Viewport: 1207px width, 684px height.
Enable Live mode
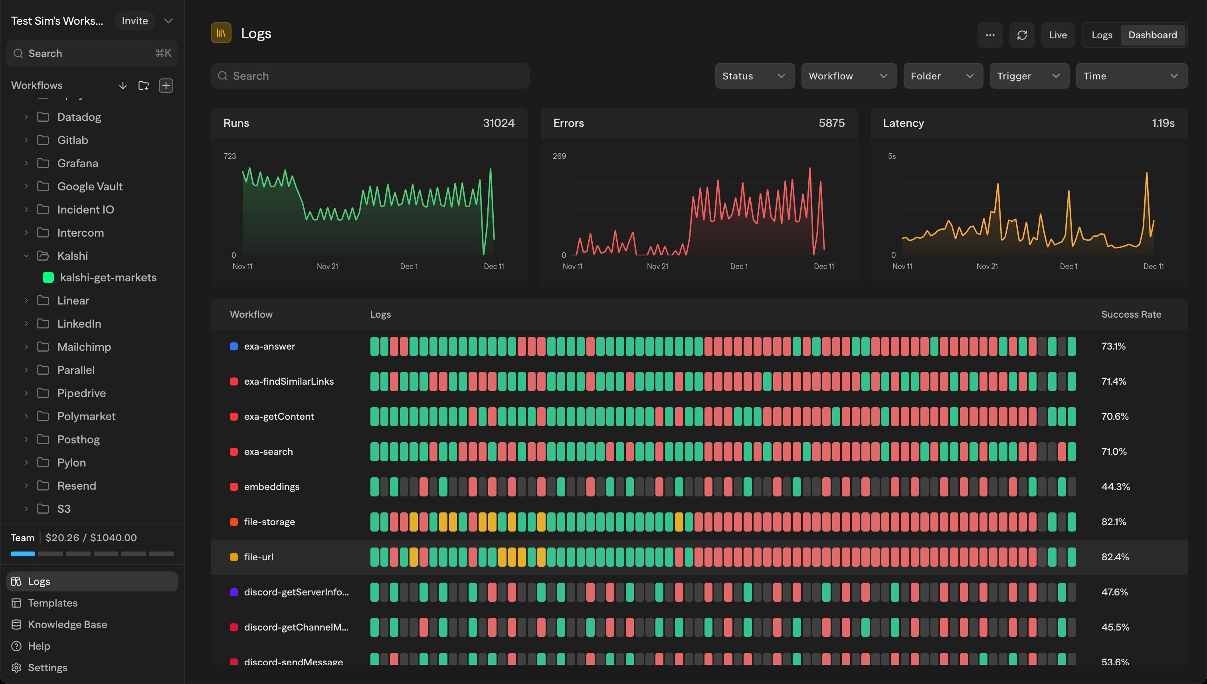tap(1058, 35)
